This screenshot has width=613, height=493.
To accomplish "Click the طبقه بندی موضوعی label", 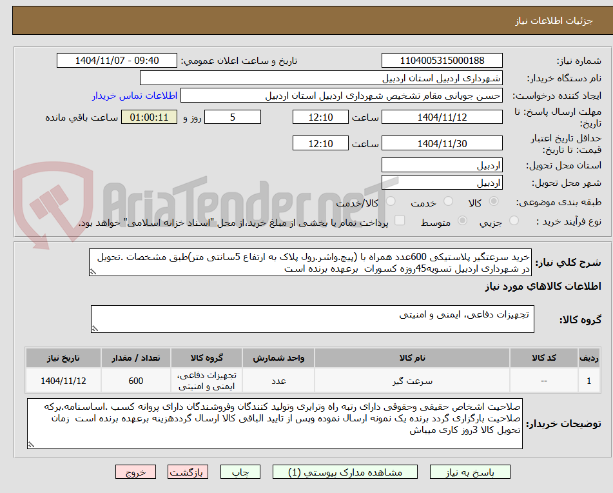I will click(x=559, y=202).
